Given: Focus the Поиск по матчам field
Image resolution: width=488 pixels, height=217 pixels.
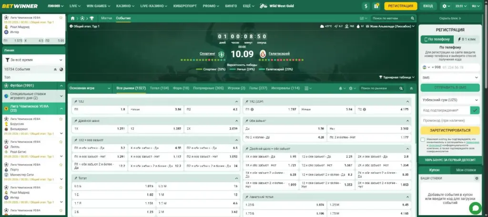Looking at the screenshot, I should pos(390,19).
